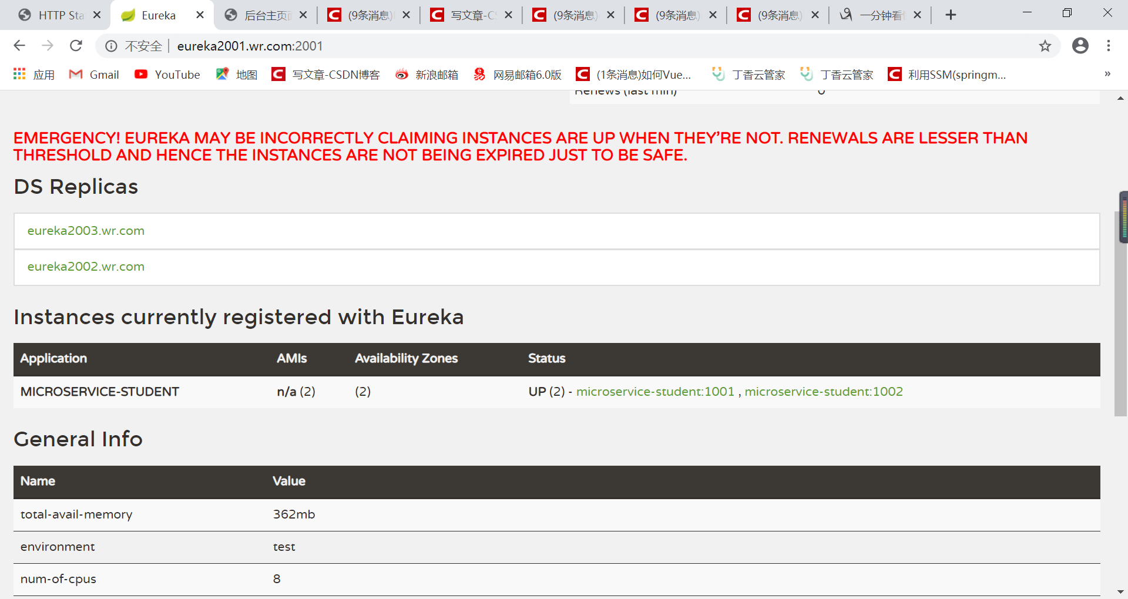Open the Chrome profile avatar menu

pos(1080,46)
